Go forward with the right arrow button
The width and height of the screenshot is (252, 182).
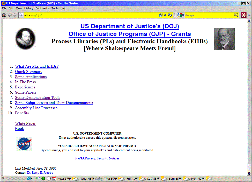[x=15, y=15]
